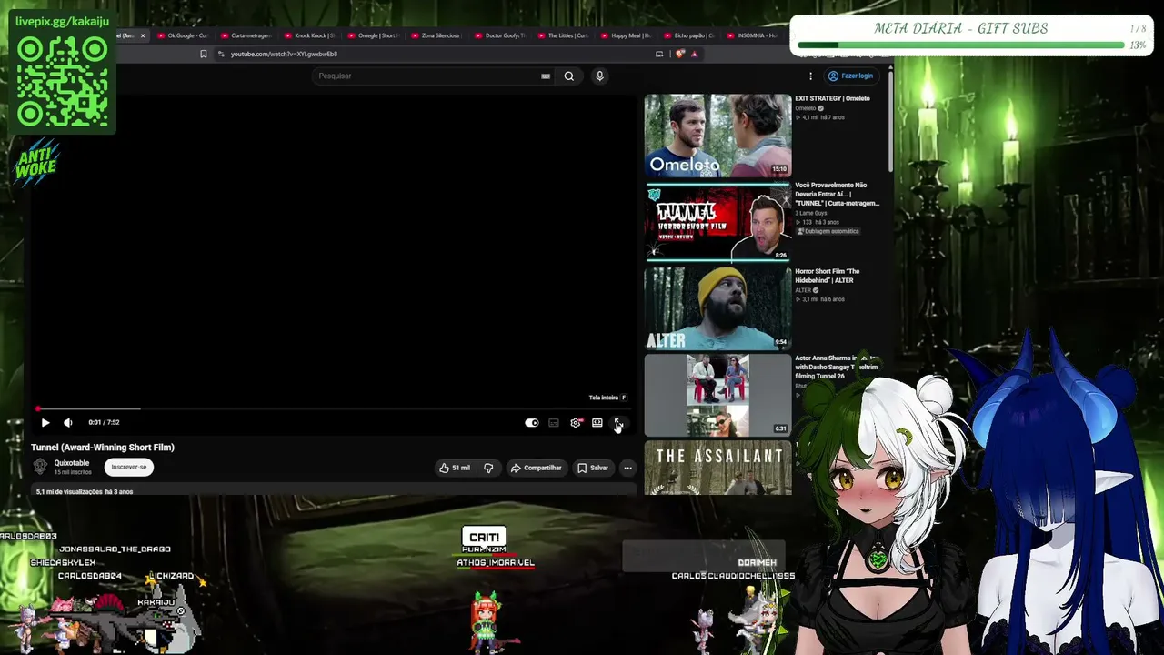Click the Compartilhar share button

537,468
